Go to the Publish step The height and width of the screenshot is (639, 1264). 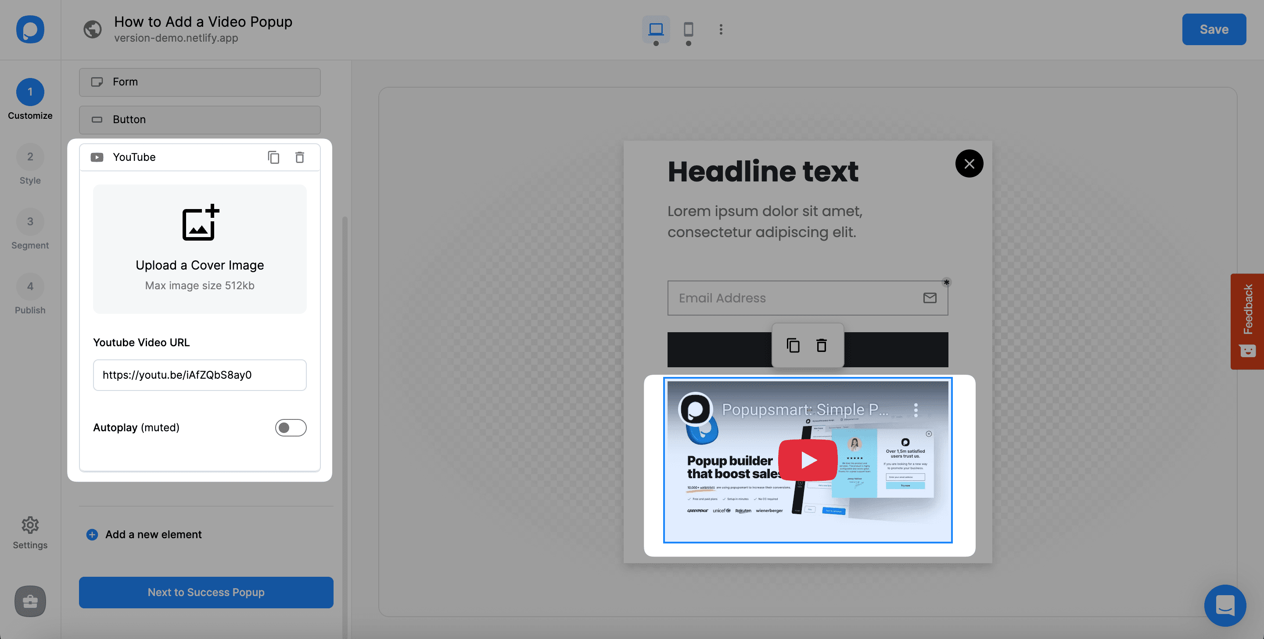(30, 287)
